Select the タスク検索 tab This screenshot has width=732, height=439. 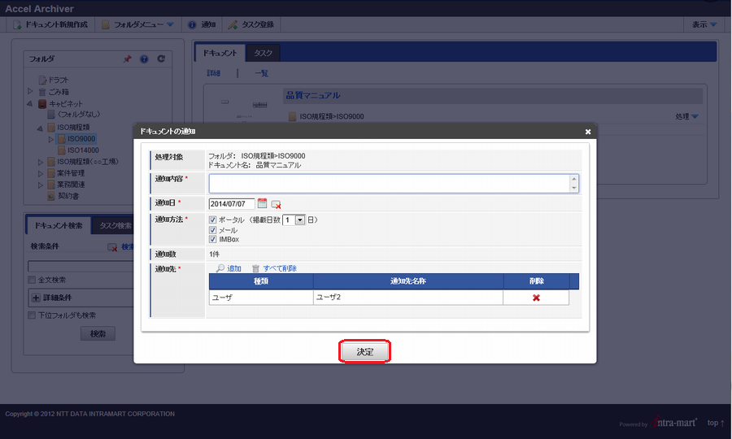[x=115, y=226]
